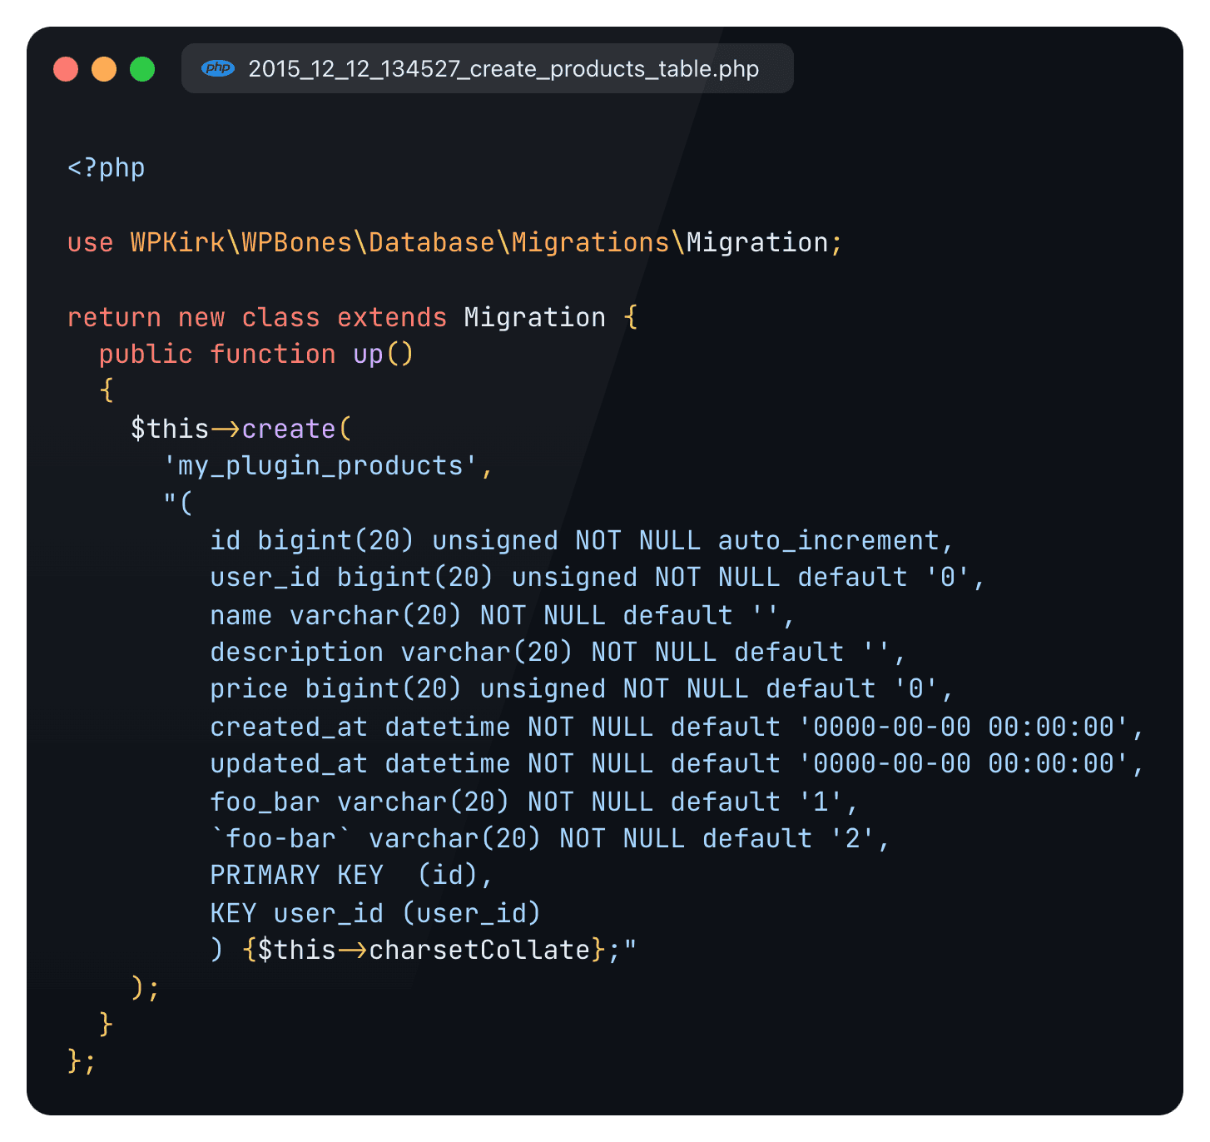Click the 'return' keyword
This screenshot has height=1142, width=1210.
tap(114, 318)
